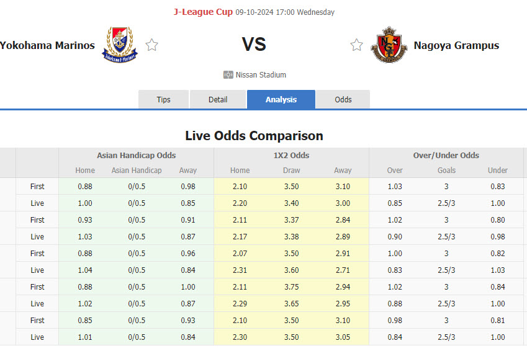Click over odds 1.03
The width and height of the screenshot is (527, 351).
395,187
